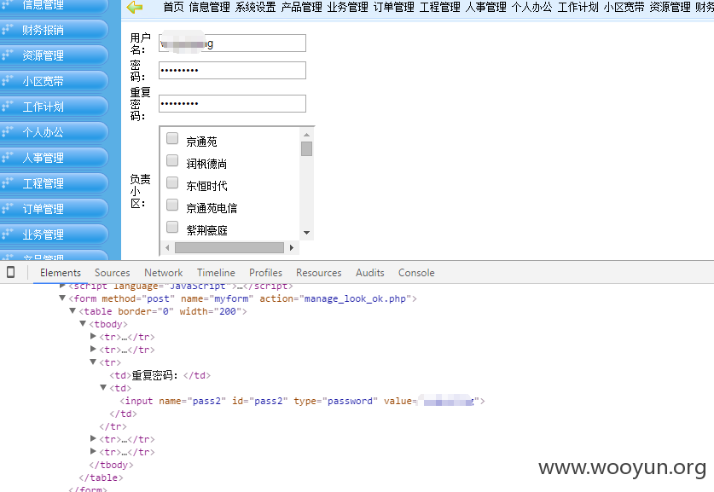Open the Profiles tab
This screenshot has height=492, width=714.
point(265,273)
